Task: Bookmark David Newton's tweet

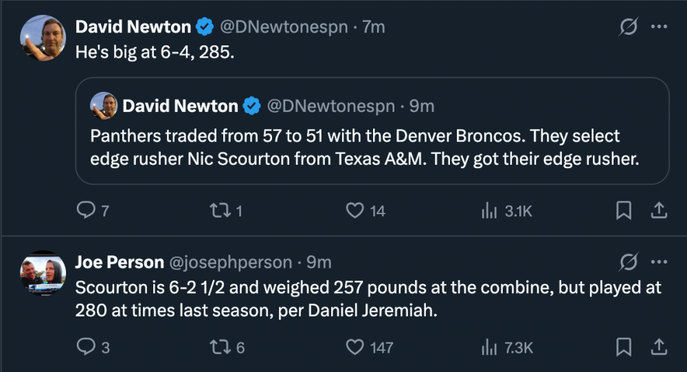Action: [624, 211]
